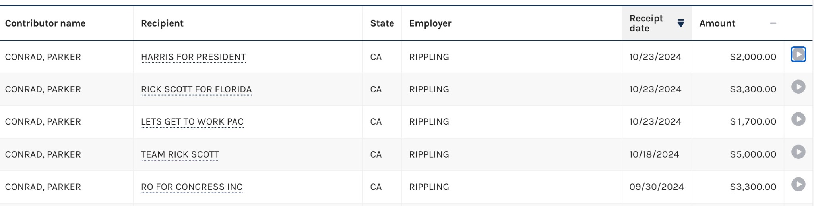This screenshot has height=206, width=814.
Task: Click the Amount column header
Action: click(717, 23)
